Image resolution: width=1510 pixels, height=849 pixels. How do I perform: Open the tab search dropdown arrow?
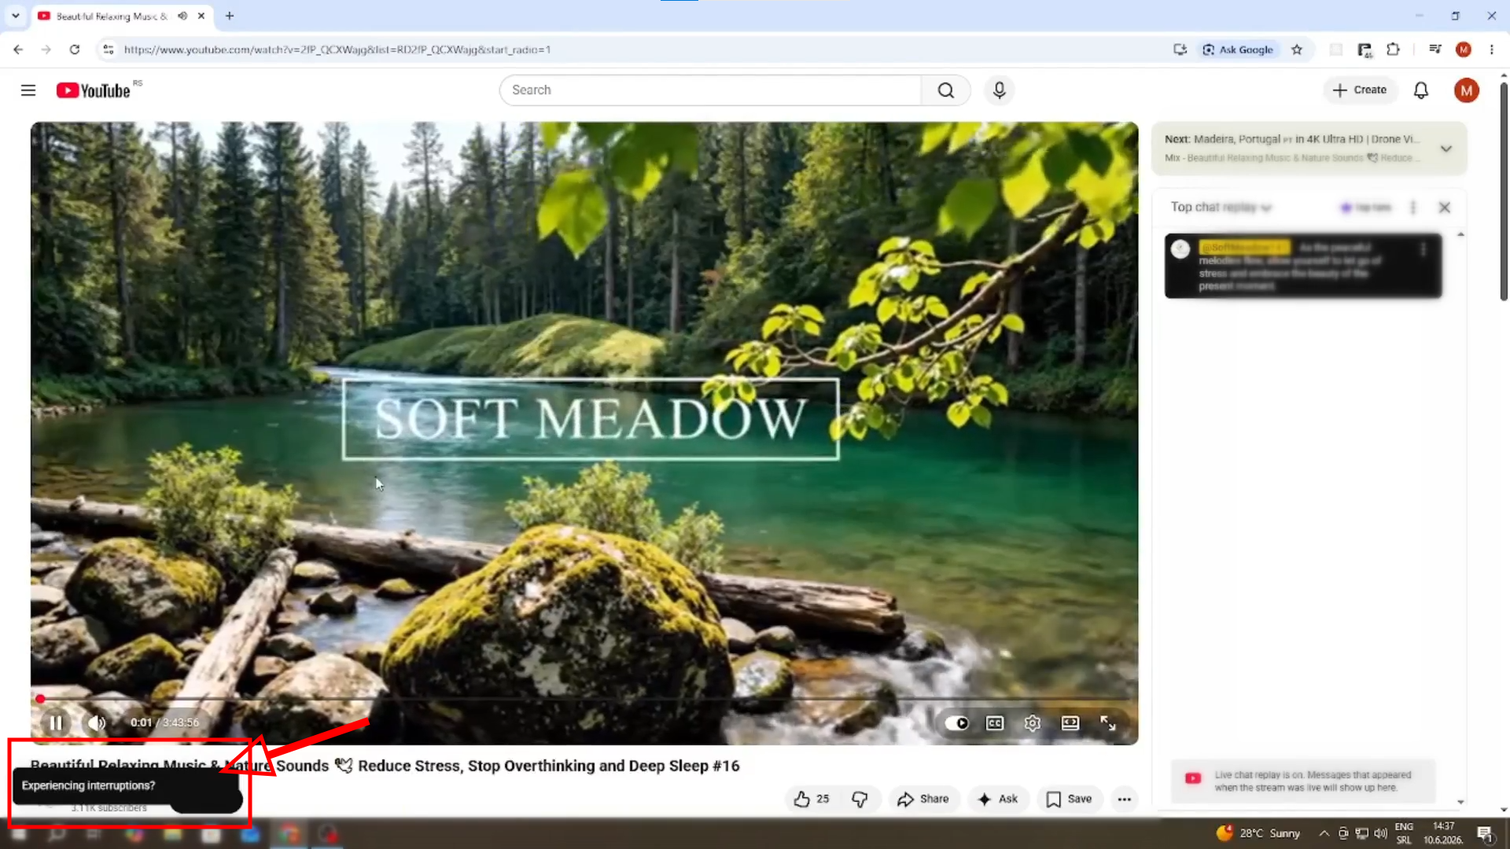pos(16,16)
